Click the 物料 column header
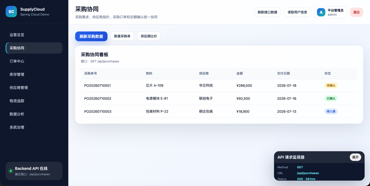 (x=149, y=73)
